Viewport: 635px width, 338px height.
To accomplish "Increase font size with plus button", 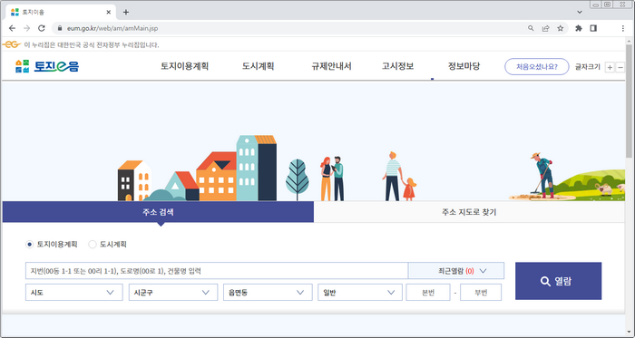I will [x=610, y=68].
